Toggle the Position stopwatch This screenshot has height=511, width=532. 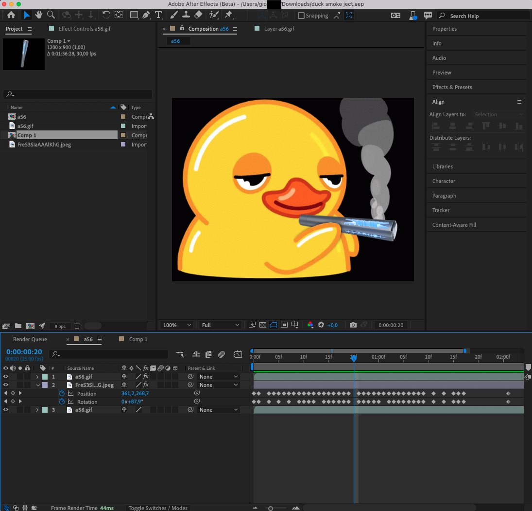pyautogui.click(x=62, y=393)
